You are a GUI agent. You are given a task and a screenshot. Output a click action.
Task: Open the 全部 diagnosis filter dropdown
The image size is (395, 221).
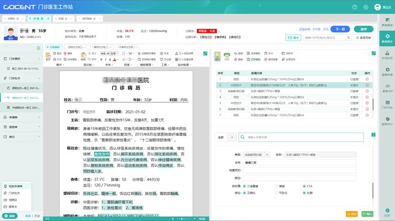(232, 137)
